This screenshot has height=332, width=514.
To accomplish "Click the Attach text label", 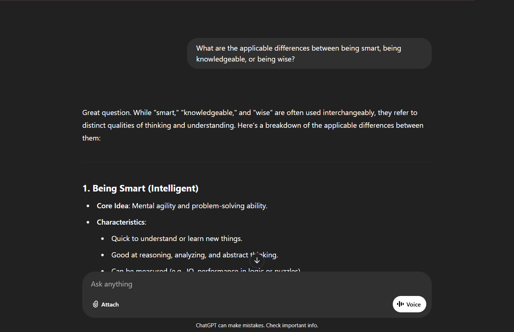I will point(110,304).
